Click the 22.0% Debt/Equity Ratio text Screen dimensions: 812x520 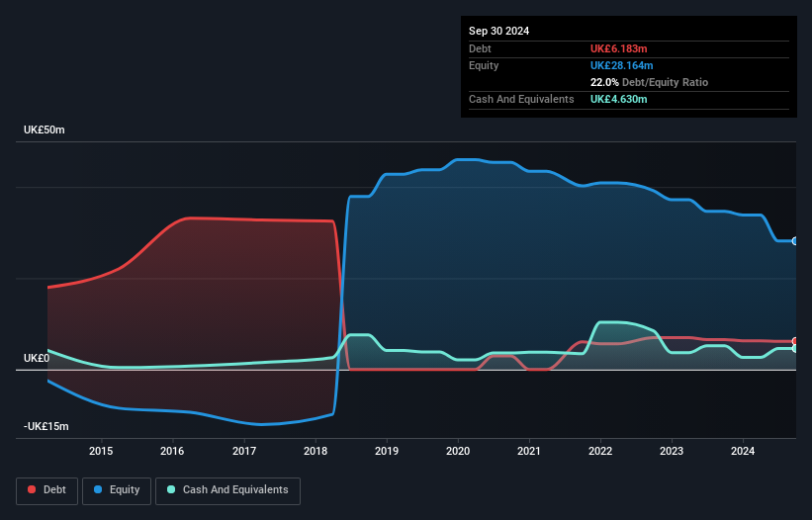tap(649, 82)
